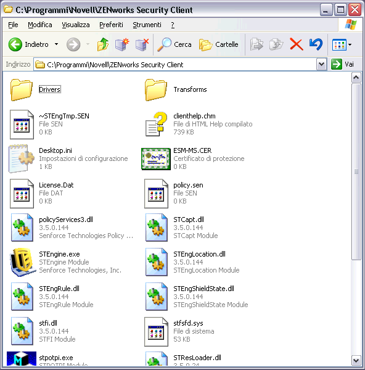
Task: Open the forward history dropdown arrow
Action: [x=88, y=44]
